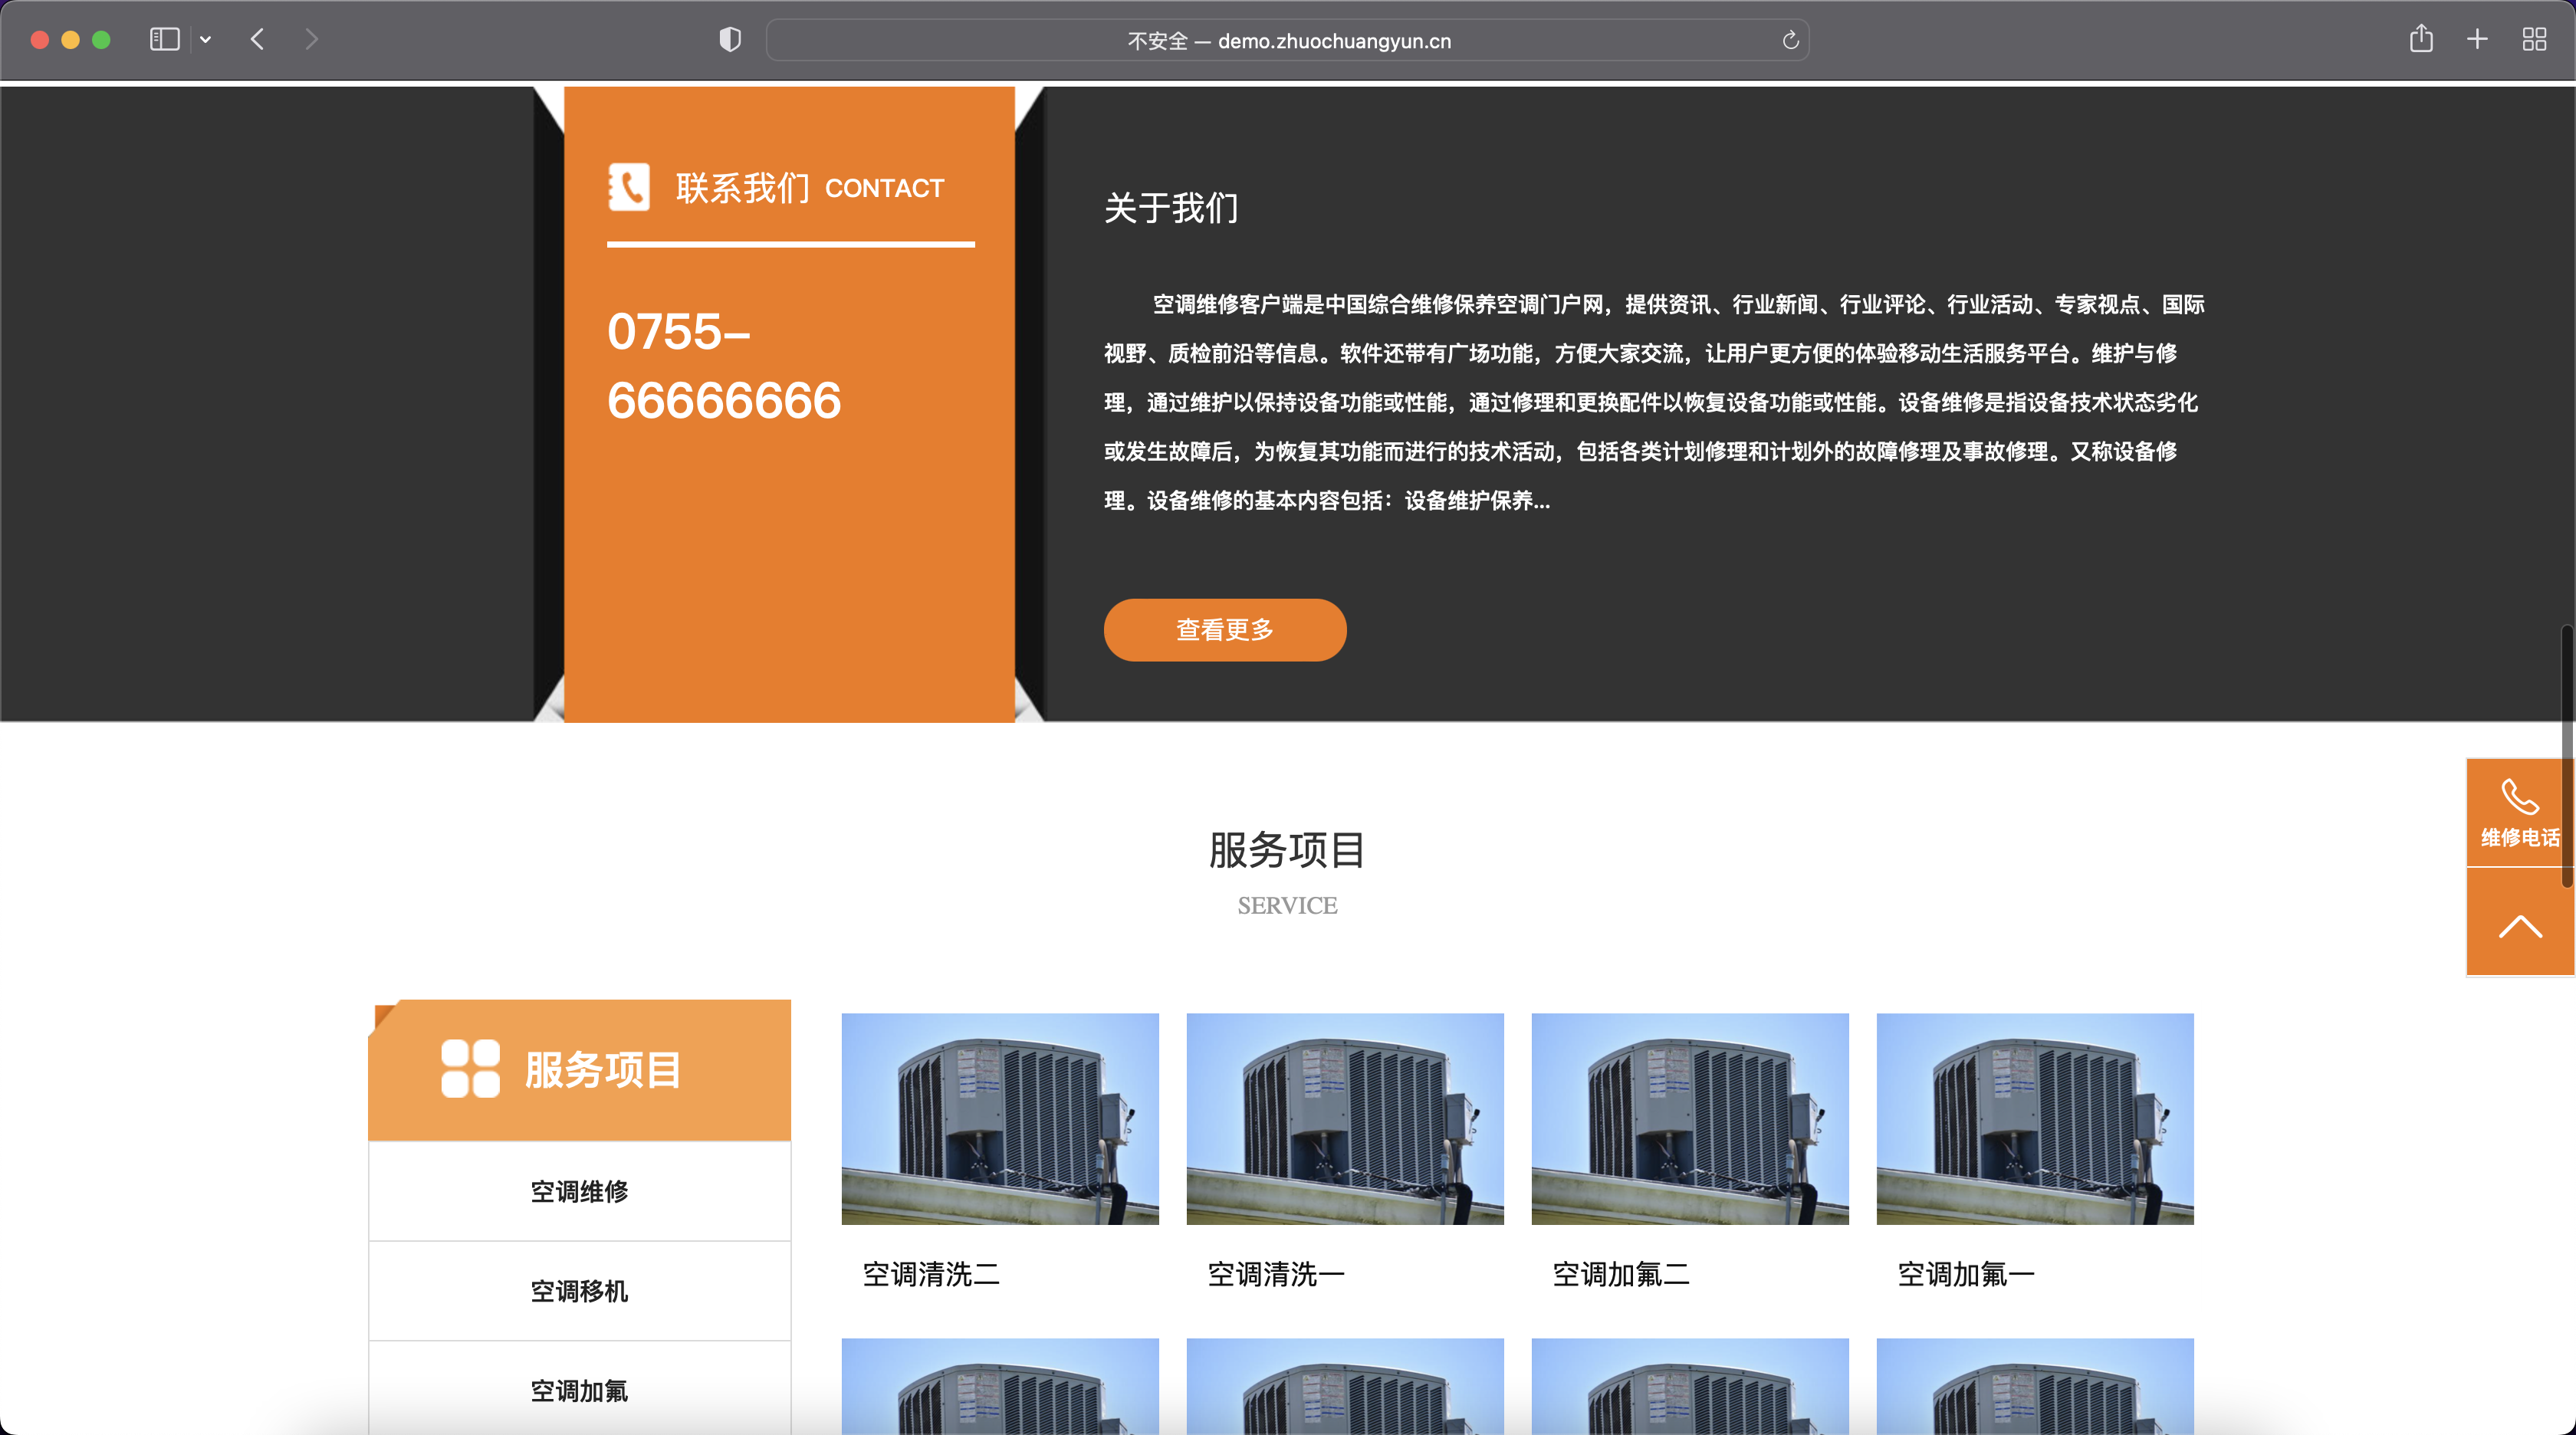The height and width of the screenshot is (1435, 2576).
Task: Open the 空调加氟 category
Action: (579, 1391)
